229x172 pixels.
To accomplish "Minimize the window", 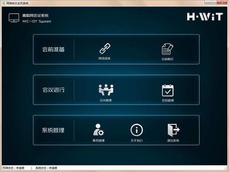I will click(x=208, y=2).
